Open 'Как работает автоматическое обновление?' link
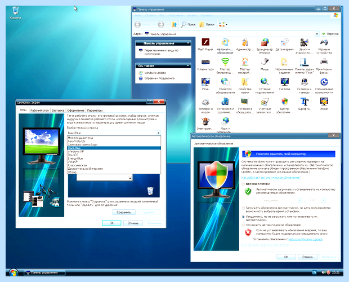 [271, 178]
